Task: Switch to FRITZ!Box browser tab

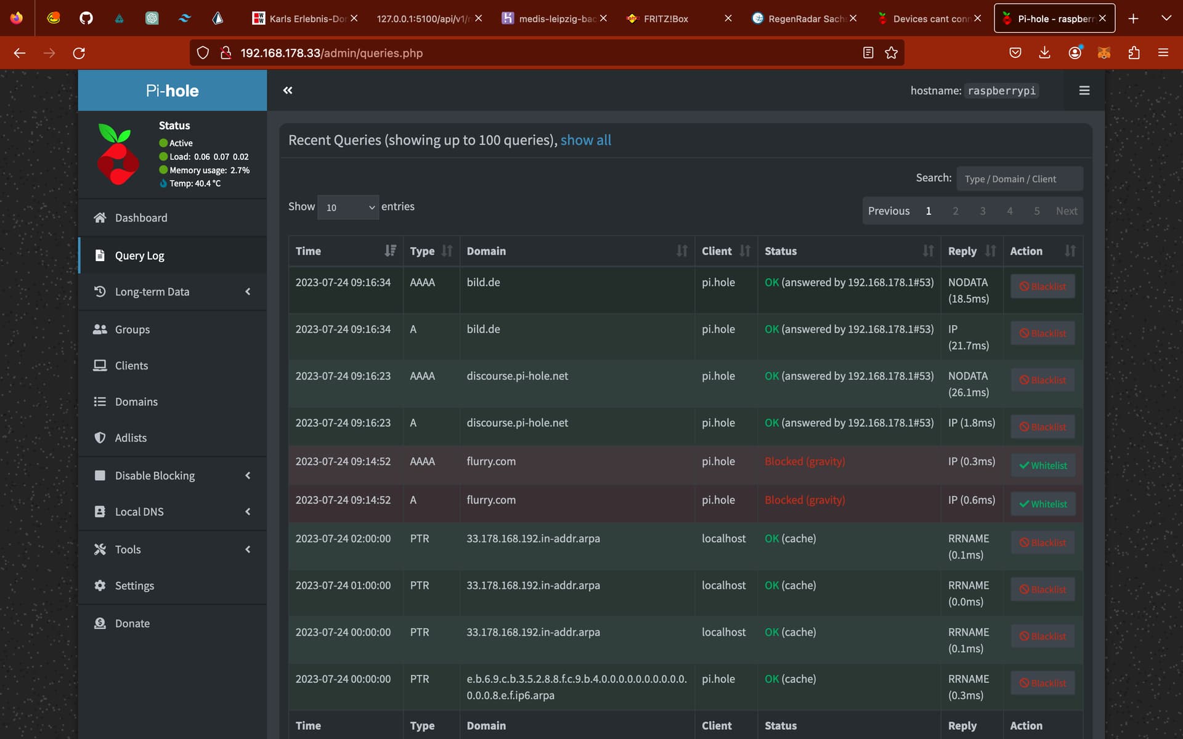Action: 665,18
